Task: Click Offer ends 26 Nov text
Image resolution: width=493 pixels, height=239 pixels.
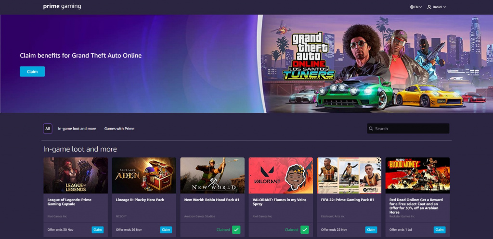Action: coord(129,229)
